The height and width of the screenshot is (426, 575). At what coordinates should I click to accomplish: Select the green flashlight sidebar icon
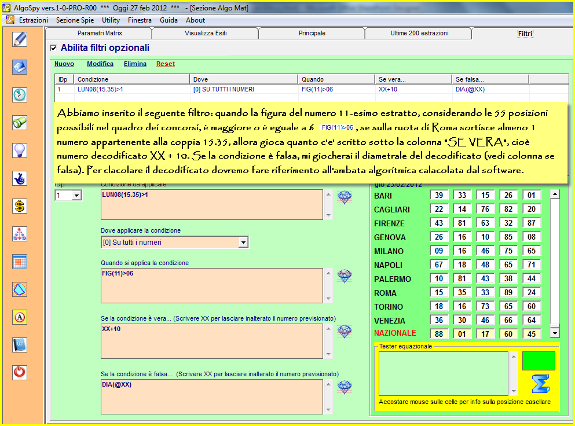20,123
